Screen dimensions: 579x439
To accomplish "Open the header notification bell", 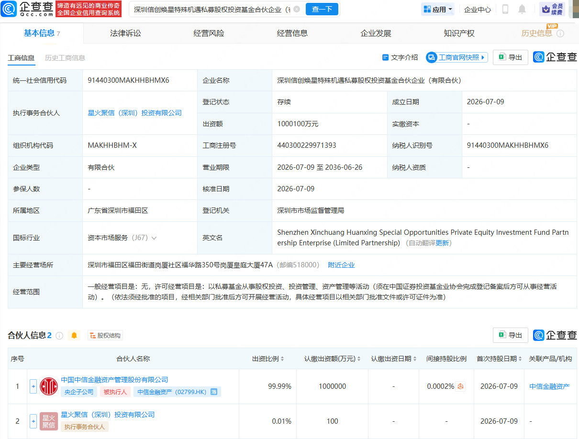I will pyautogui.click(x=522, y=9).
